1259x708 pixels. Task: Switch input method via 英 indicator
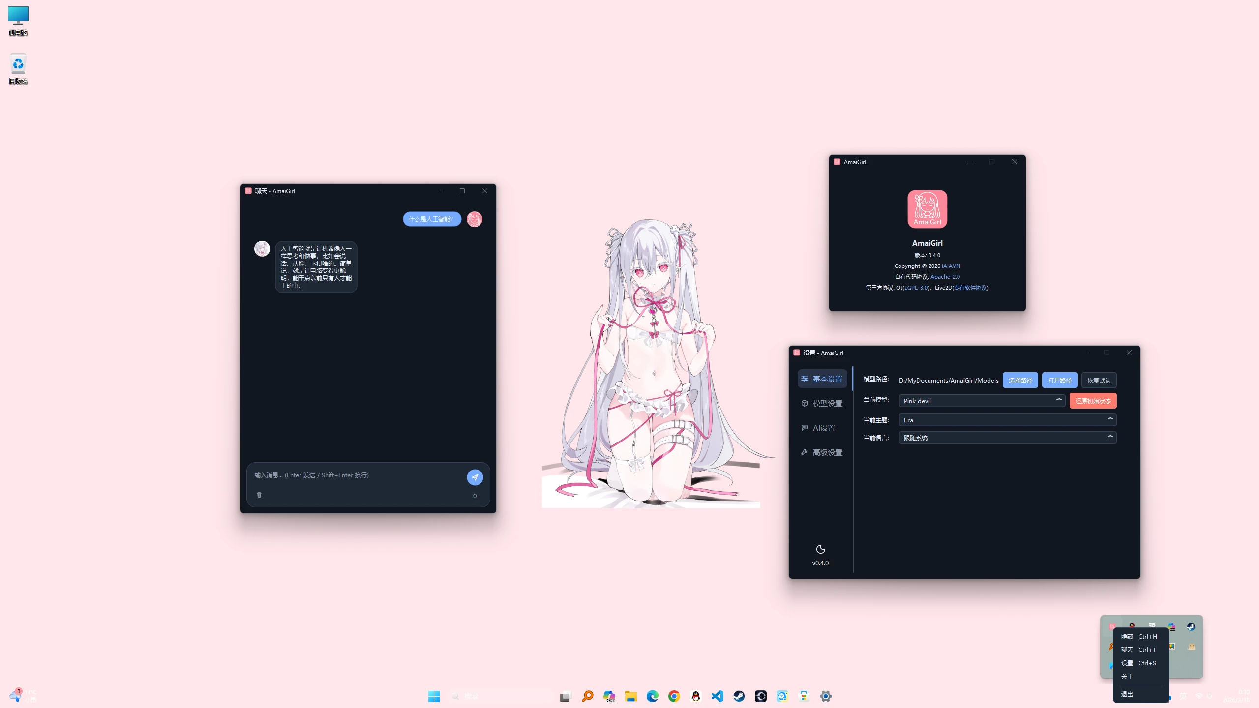[x=1183, y=696]
